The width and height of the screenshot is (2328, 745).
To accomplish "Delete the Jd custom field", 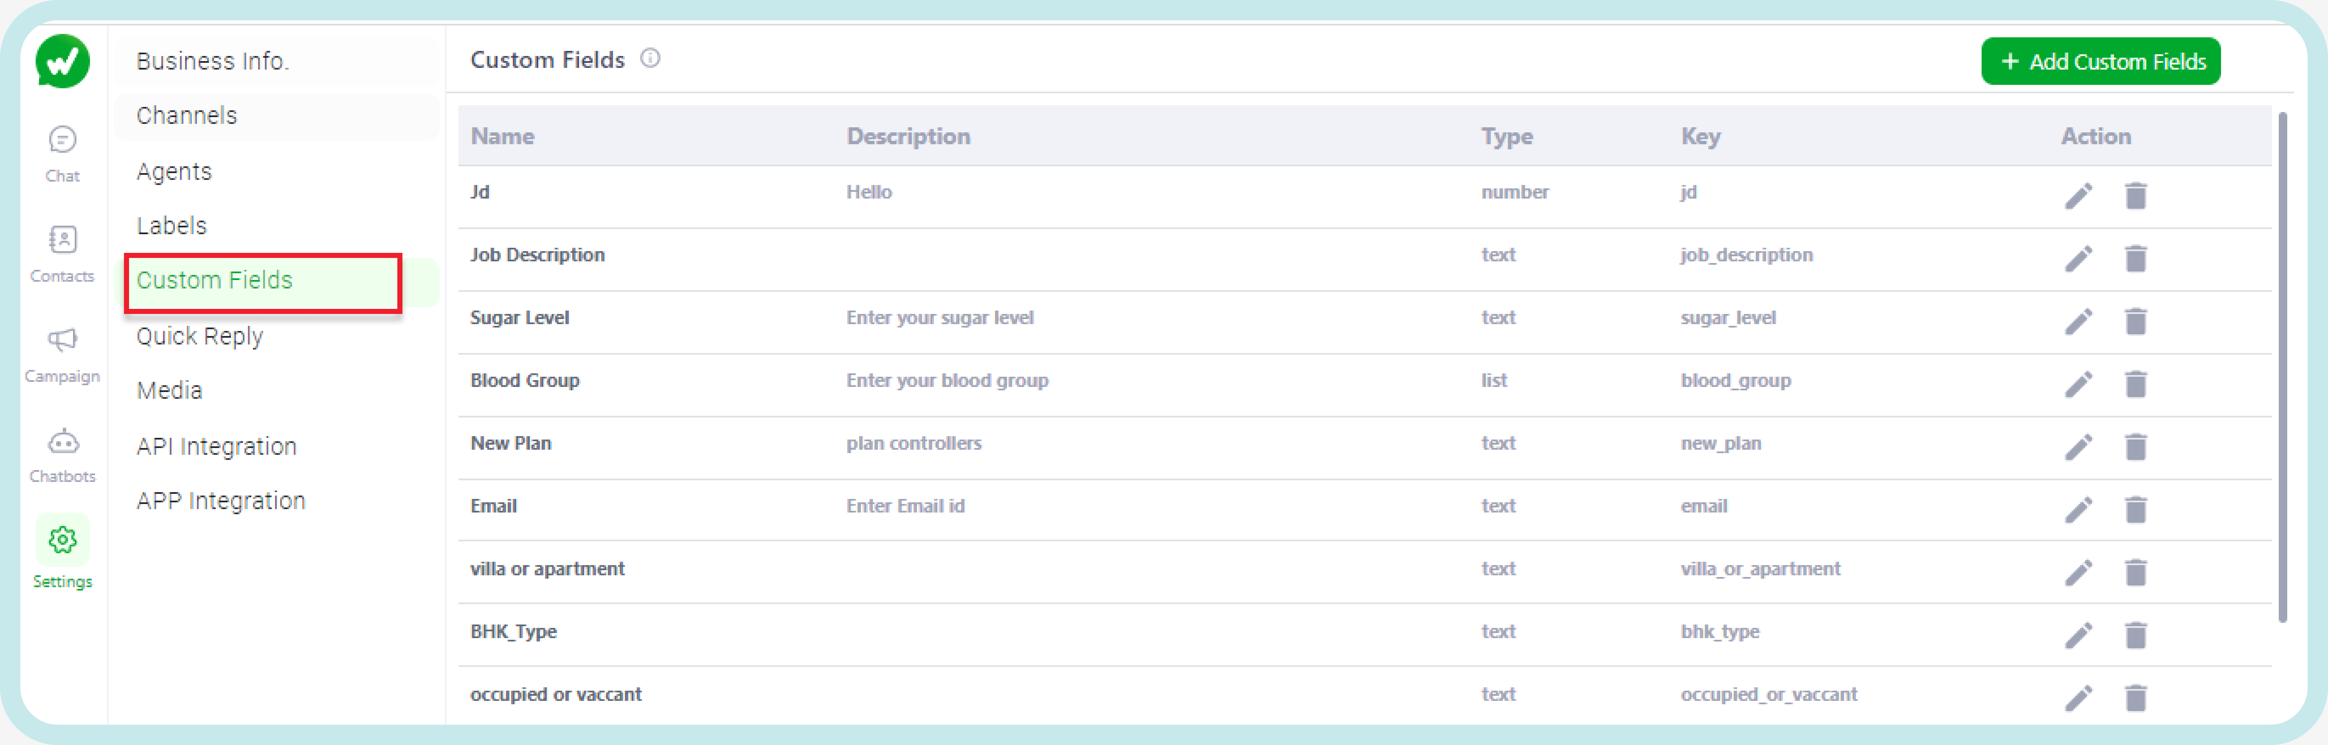I will click(2136, 196).
